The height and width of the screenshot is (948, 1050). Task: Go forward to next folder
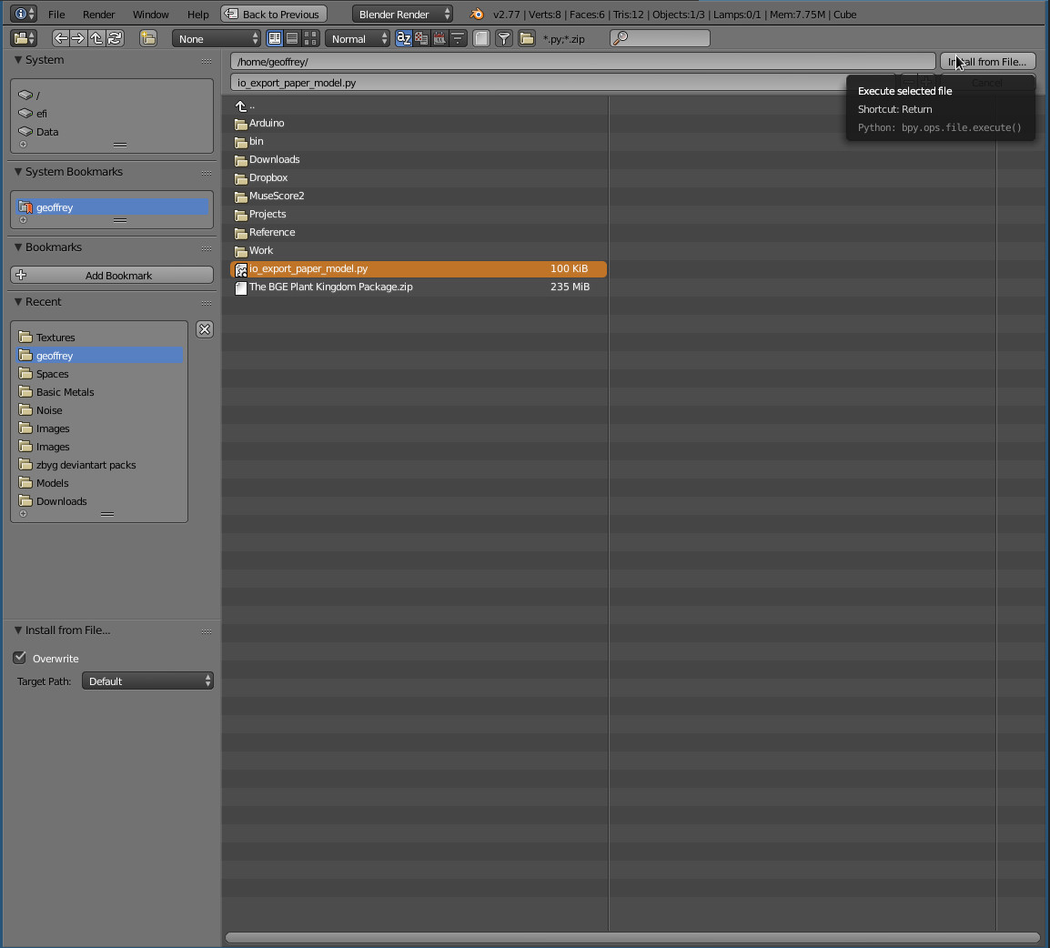pos(78,38)
